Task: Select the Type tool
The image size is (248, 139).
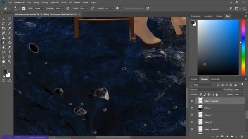Action: [x=9, y=52]
